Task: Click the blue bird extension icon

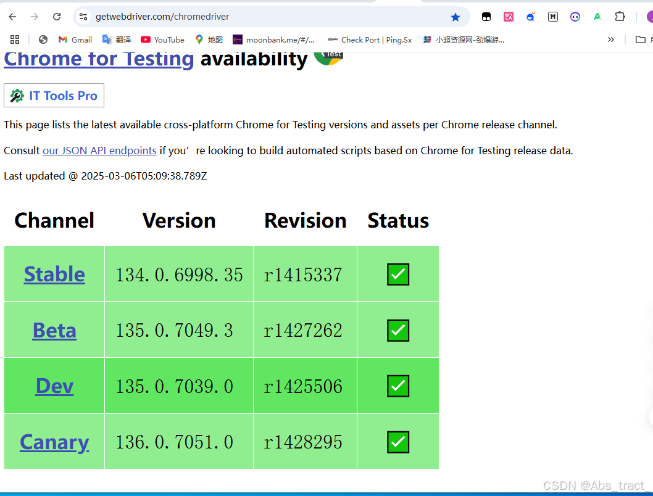Action: point(531,17)
